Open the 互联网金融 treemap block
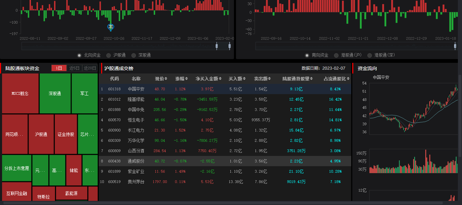Screen dimensions: 462x205 [x=17, y=192]
